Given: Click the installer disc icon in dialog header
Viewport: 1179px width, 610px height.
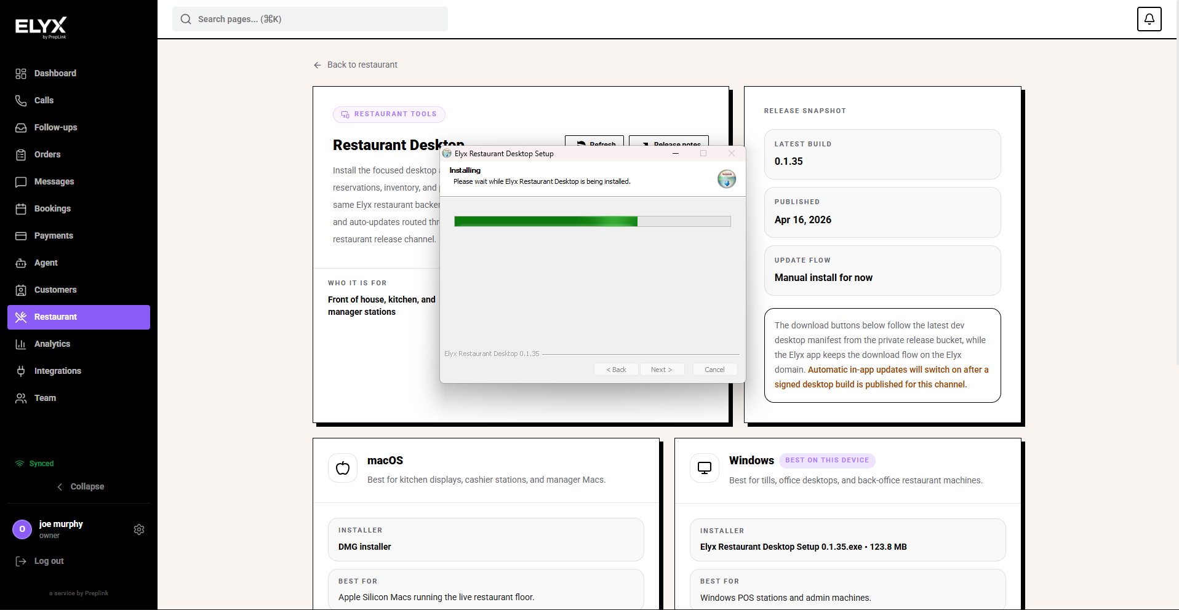Looking at the screenshot, I should pyautogui.click(x=727, y=179).
